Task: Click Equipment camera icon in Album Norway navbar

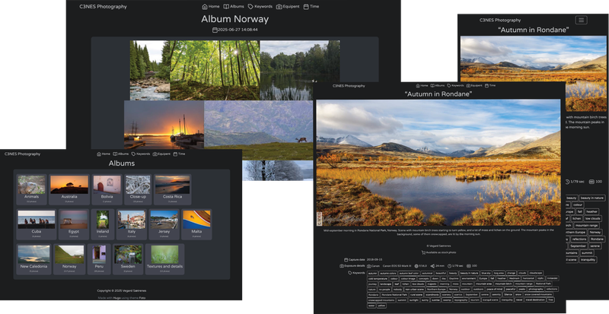Action: (279, 7)
